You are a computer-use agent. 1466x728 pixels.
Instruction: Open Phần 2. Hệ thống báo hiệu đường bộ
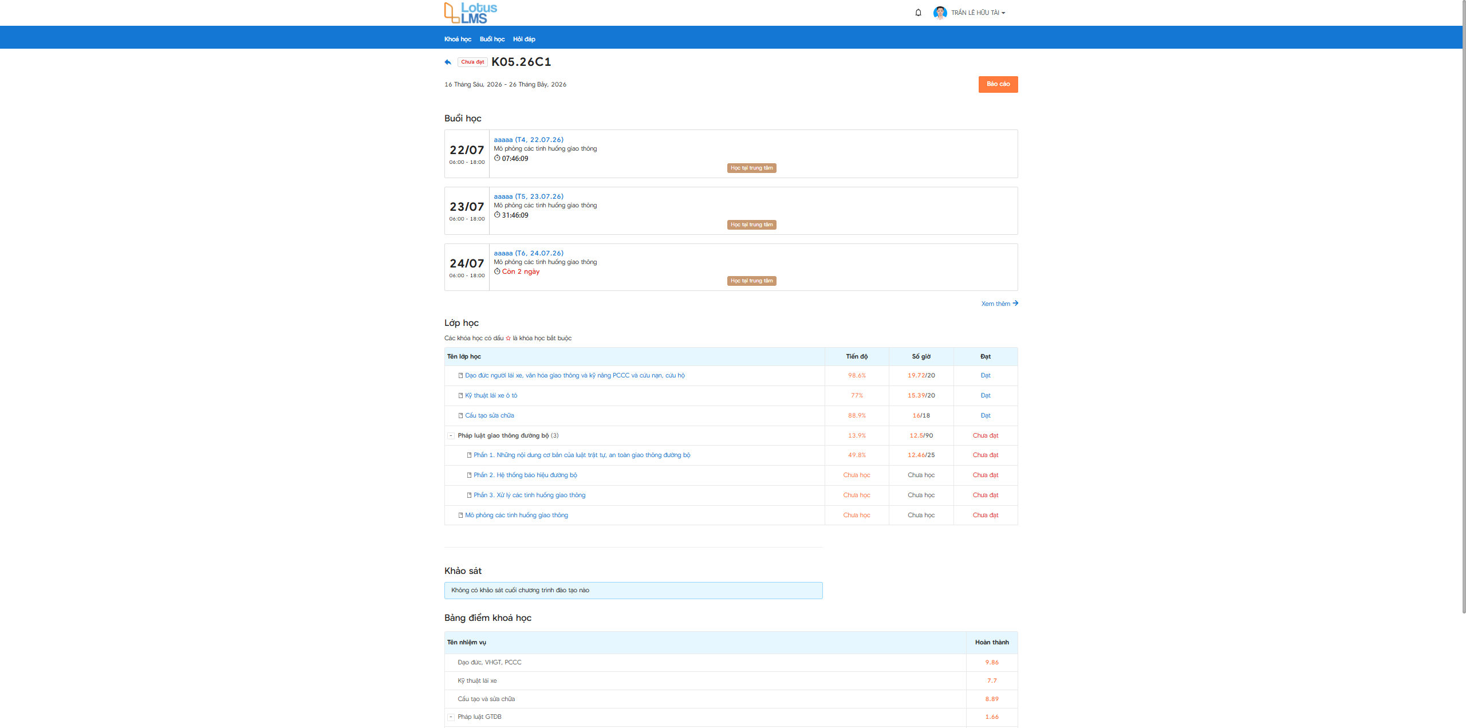tap(525, 475)
